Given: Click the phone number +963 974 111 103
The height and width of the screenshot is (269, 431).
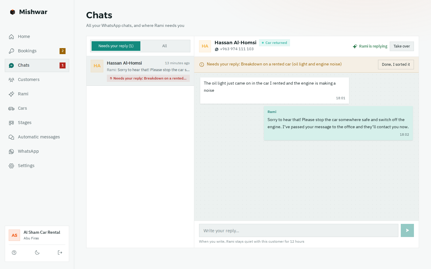Looking at the screenshot, I should click(x=237, y=49).
